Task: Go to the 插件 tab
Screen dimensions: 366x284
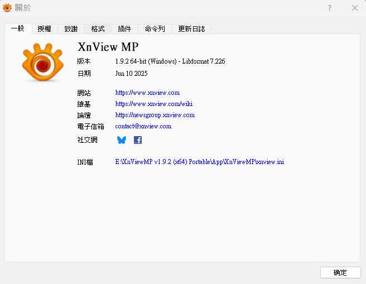Action: pos(124,28)
